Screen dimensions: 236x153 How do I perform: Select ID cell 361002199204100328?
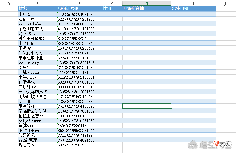click(79, 106)
